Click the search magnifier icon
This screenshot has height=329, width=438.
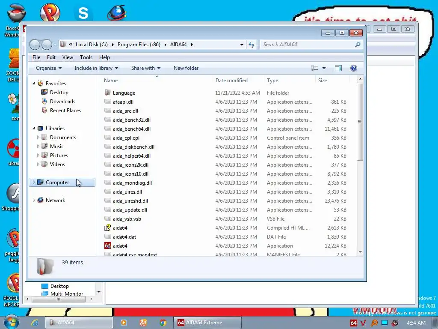[x=358, y=45]
